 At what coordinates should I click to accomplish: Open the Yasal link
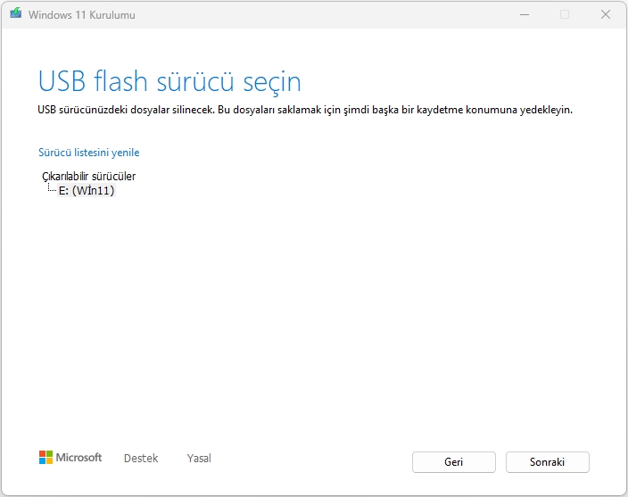click(199, 458)
